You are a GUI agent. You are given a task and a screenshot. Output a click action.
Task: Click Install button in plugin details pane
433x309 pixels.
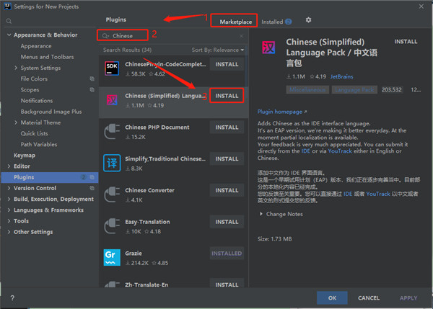[x=406, y=42]
